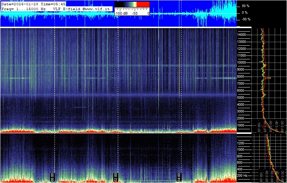Click the 0 % amplitude scale label
This screenshot has width=287, height=183.
245,13
